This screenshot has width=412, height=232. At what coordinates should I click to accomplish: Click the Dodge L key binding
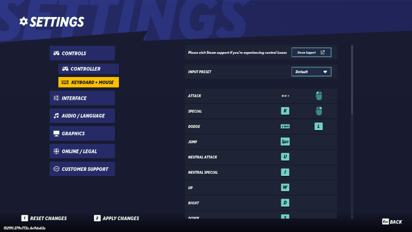pos(319,126)
